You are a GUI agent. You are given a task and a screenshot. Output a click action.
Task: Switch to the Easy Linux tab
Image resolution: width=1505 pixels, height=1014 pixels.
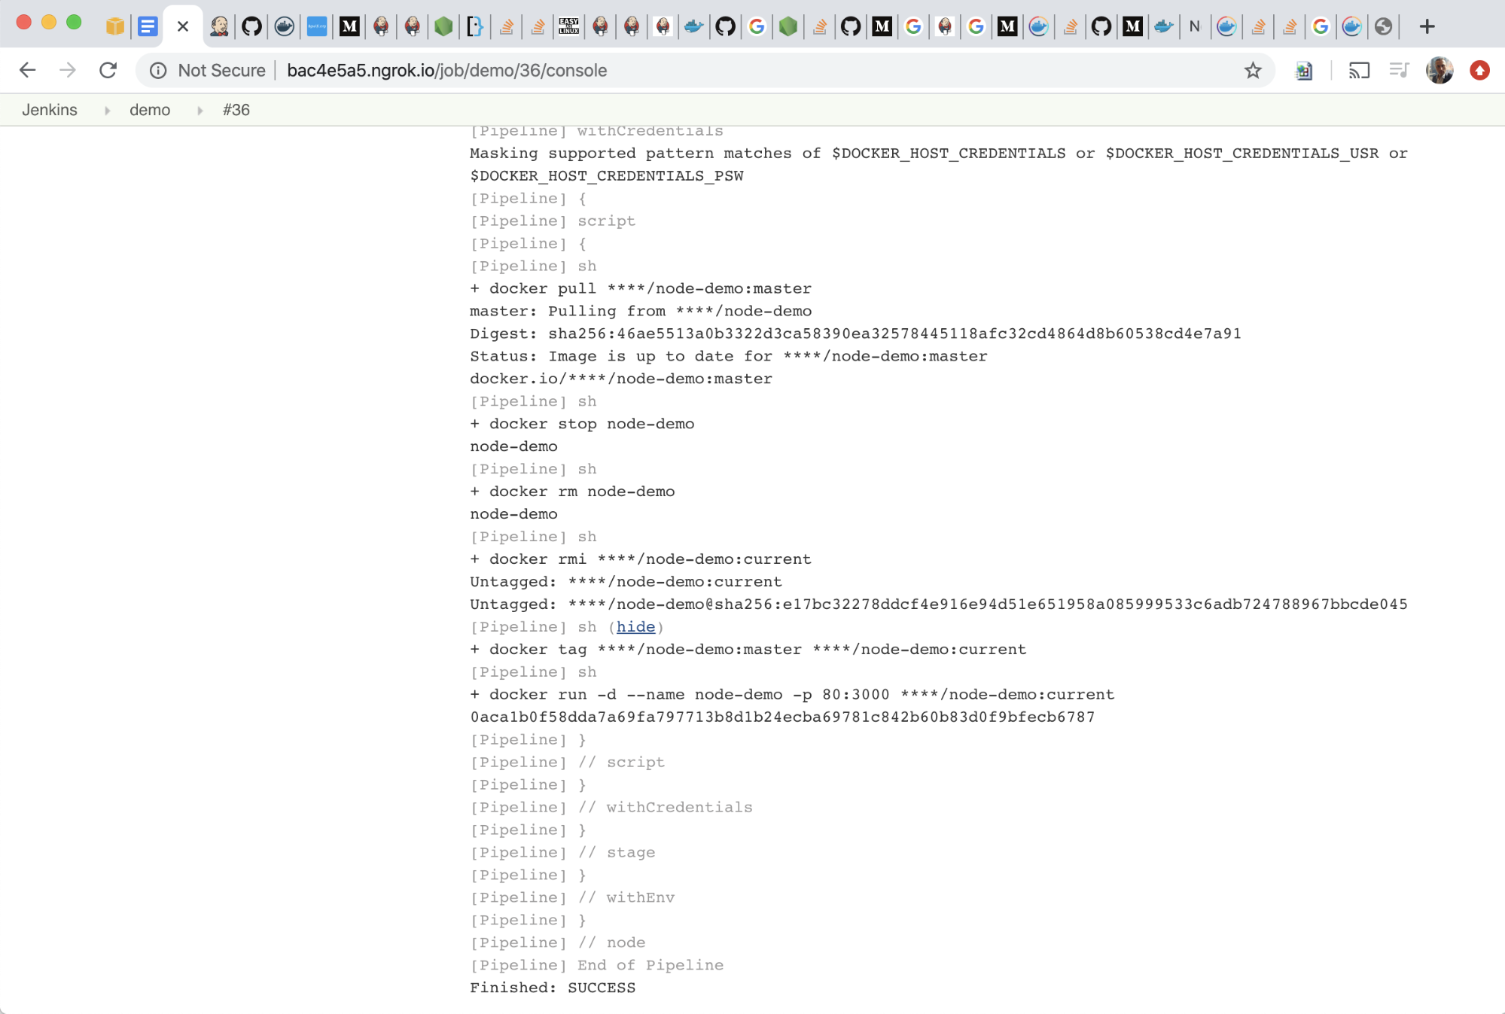pos(568,27)
